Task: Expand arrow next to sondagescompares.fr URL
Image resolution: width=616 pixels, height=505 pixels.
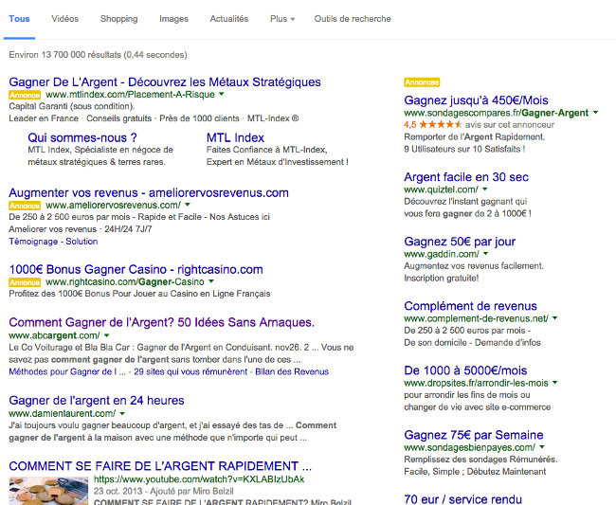Action: 595,113
